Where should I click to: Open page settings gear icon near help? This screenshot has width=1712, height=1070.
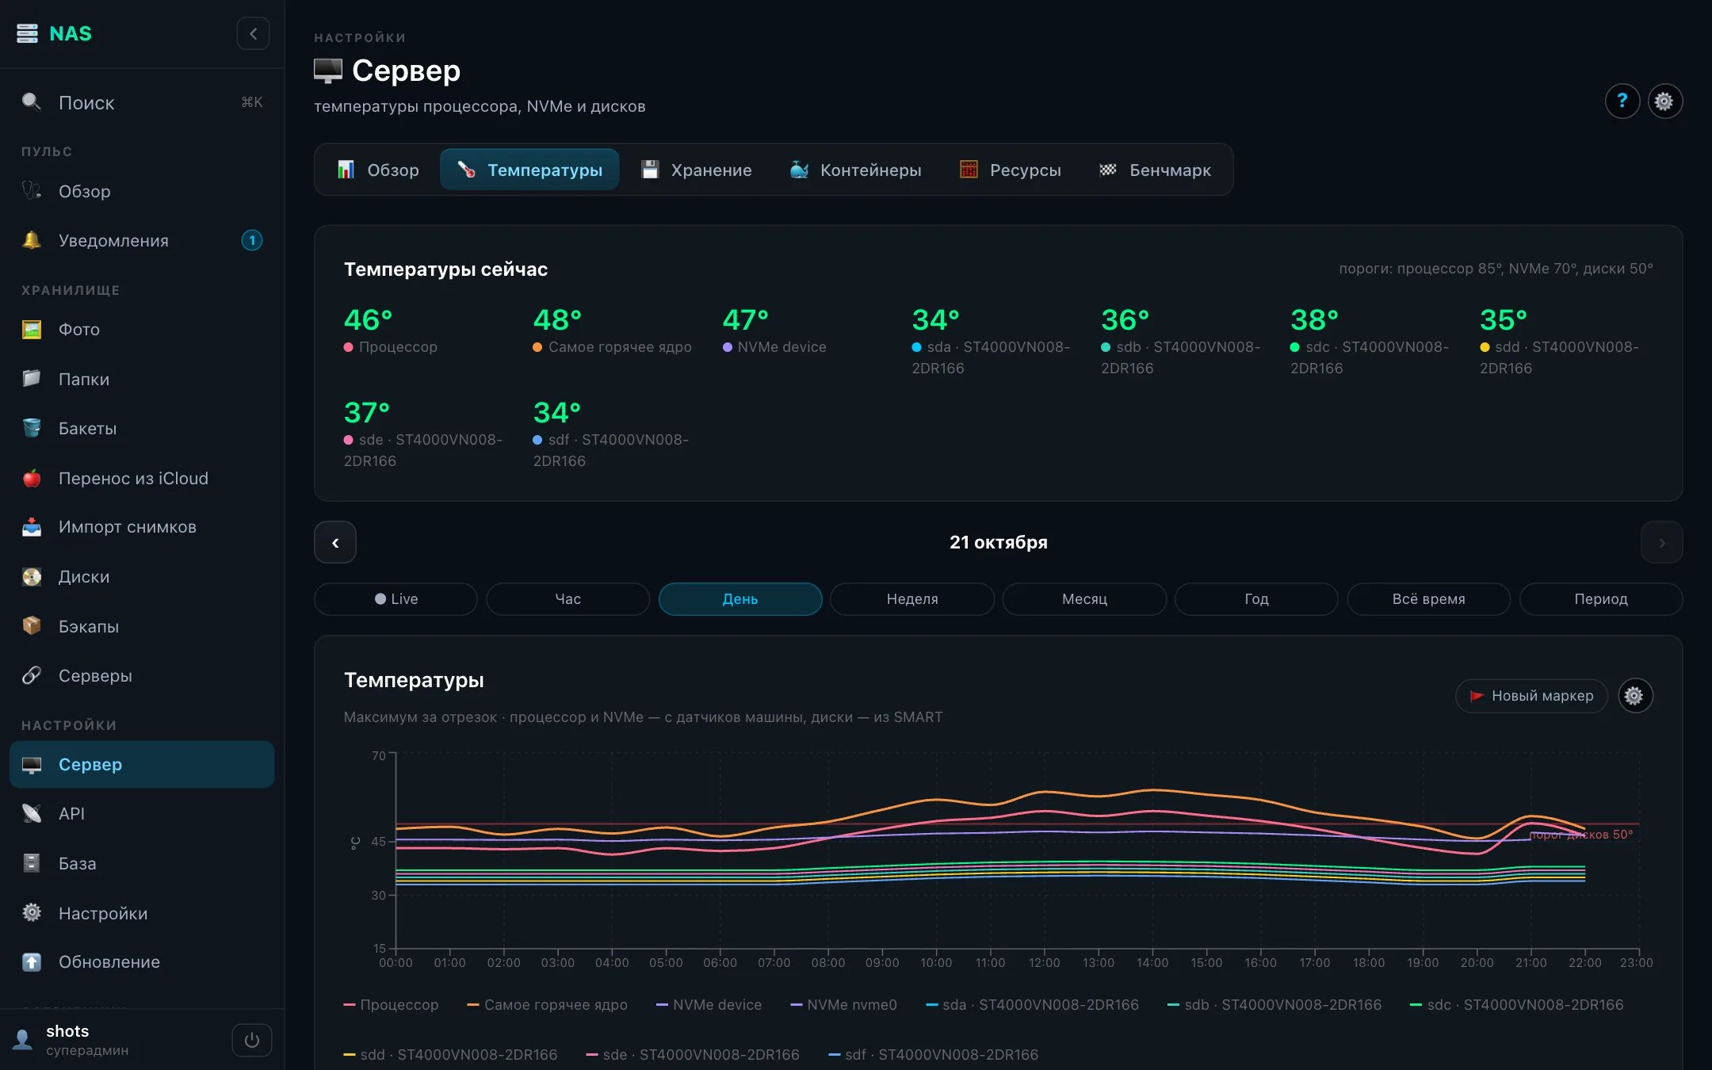pos(1664,101)
